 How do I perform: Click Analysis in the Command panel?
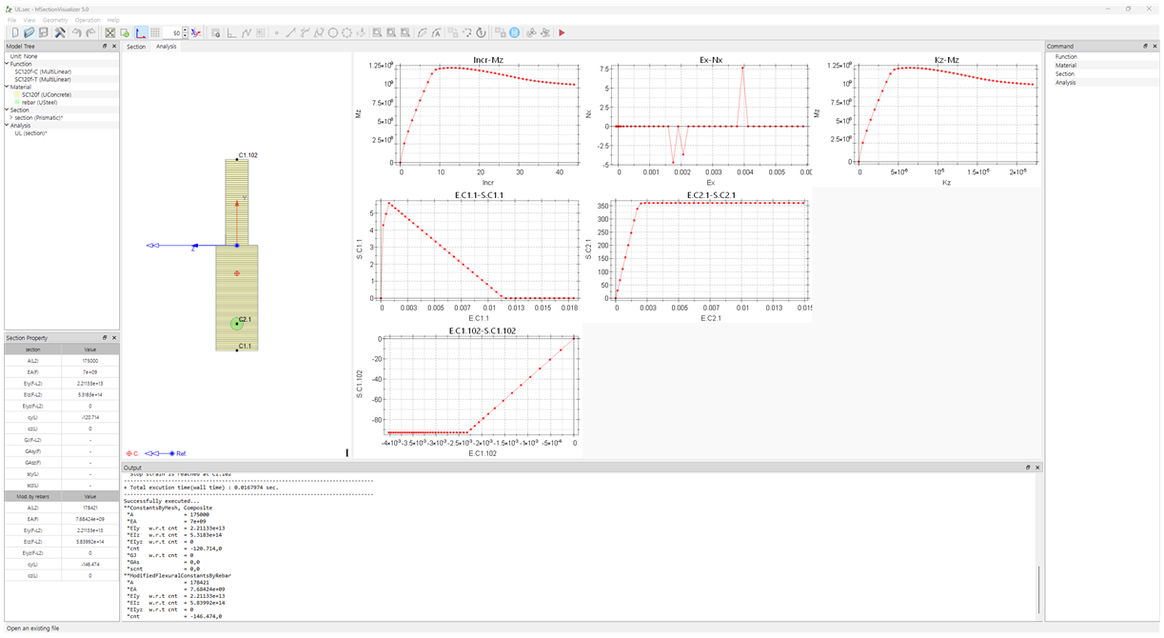1065,83
